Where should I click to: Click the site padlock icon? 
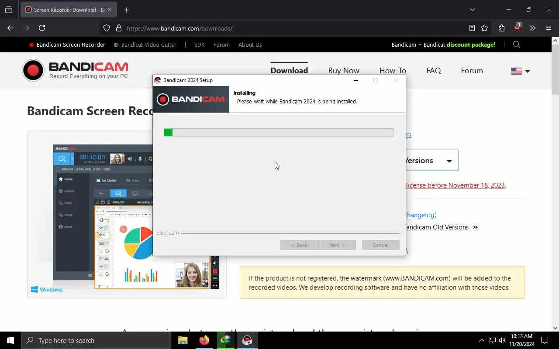coord(118,28)
